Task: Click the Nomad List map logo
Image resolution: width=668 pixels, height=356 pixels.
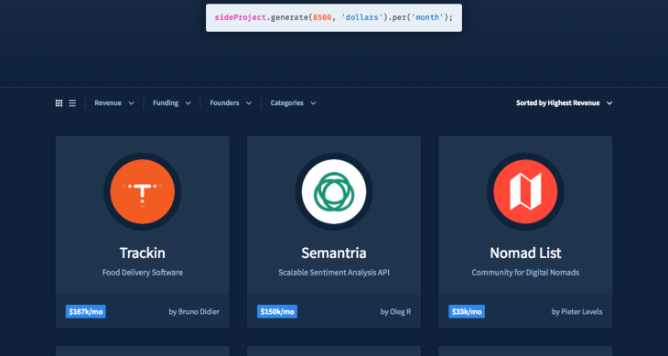Action: [x=525, y=191]
